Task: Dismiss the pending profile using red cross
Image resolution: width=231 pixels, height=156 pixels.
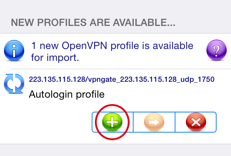Action: 196,122
